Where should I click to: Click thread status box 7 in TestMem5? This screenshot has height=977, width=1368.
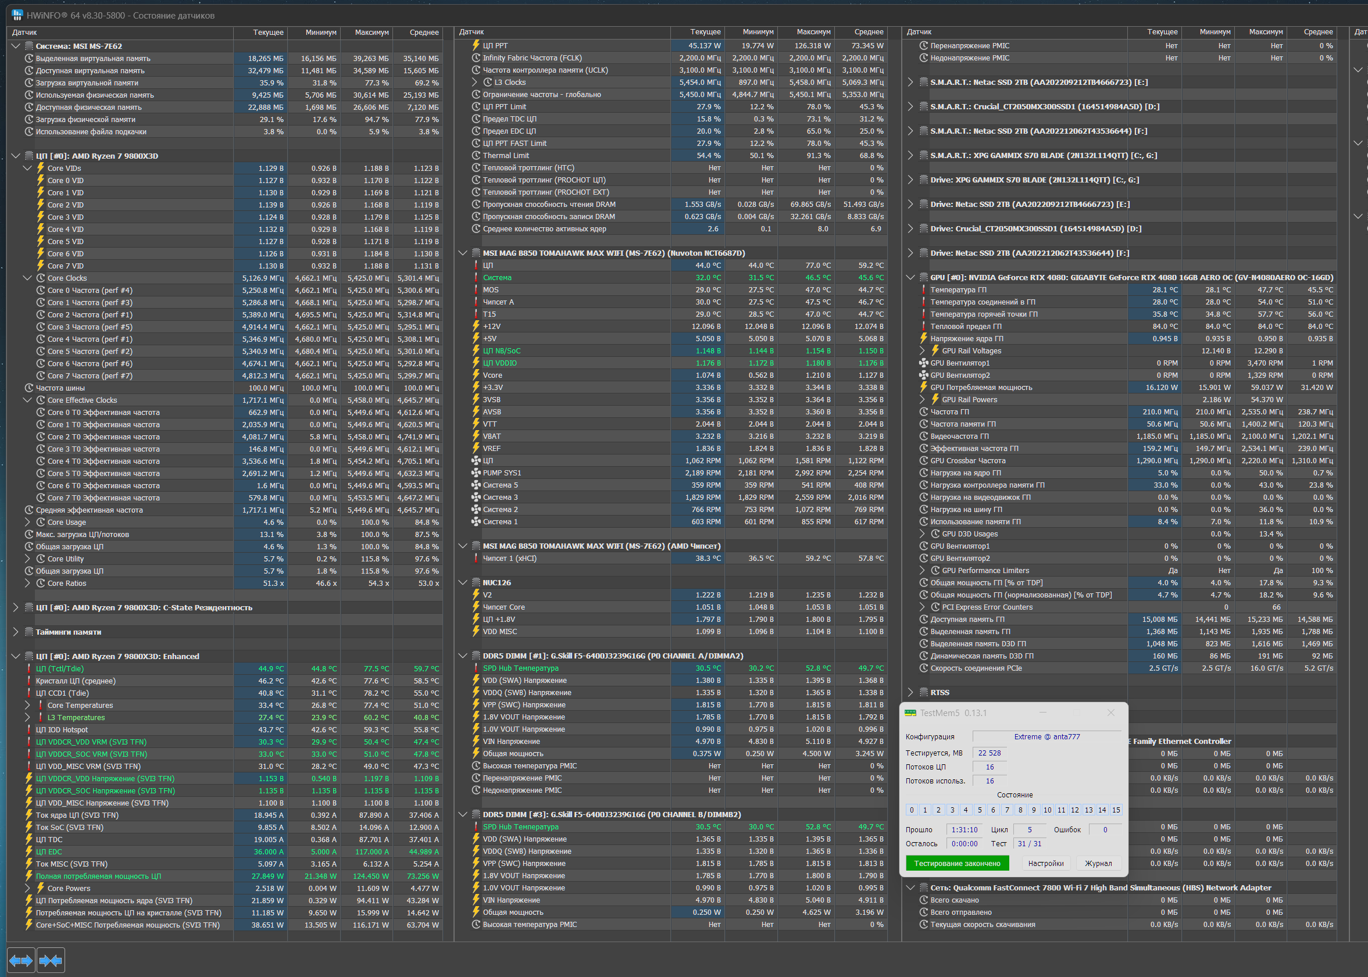tap(1007, 810)
